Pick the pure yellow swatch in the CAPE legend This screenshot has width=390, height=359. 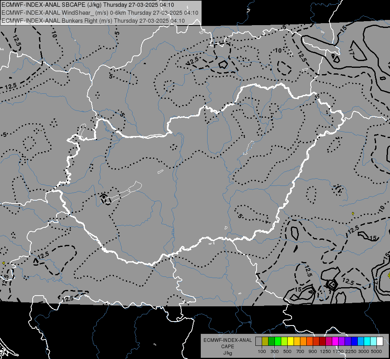click(291, 341)
